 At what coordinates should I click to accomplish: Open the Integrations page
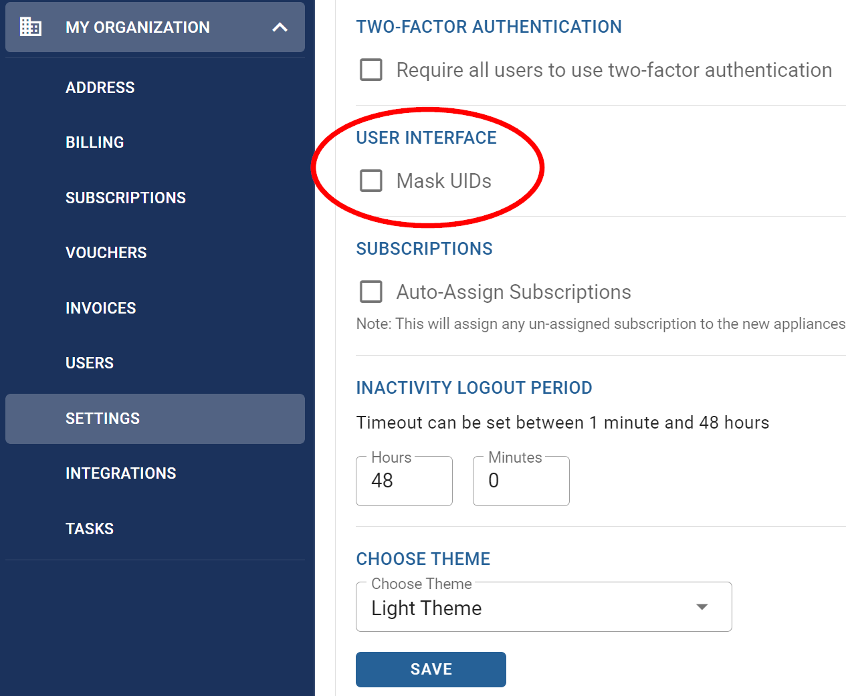tap(121, 473)
